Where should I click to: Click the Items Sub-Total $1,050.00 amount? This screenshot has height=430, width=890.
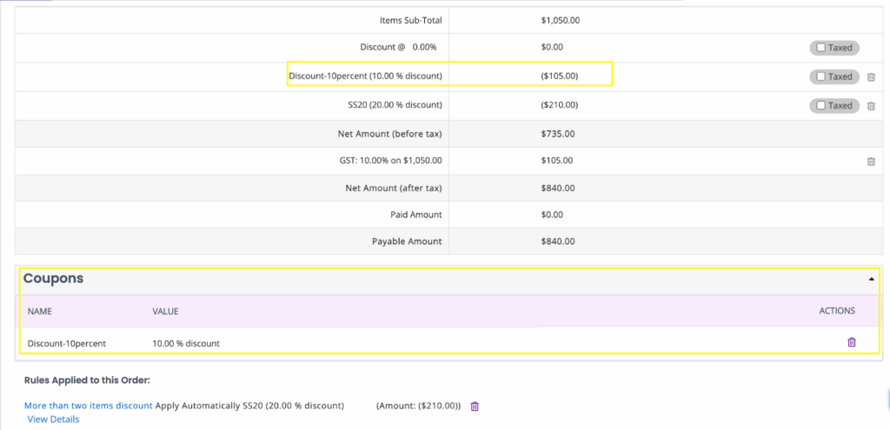(561, 21)
